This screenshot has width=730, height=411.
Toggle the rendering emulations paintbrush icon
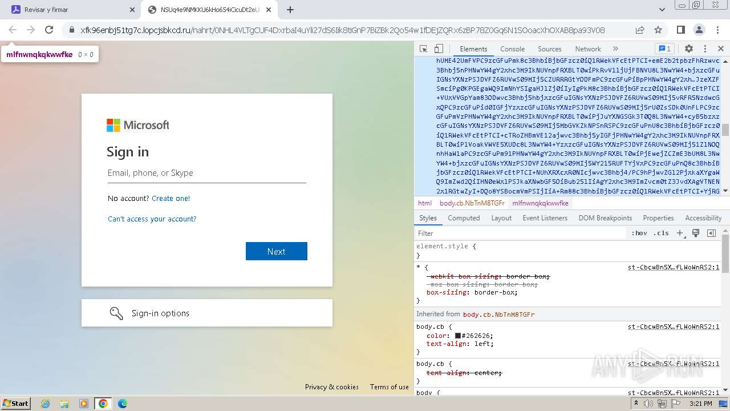point(696,233)
